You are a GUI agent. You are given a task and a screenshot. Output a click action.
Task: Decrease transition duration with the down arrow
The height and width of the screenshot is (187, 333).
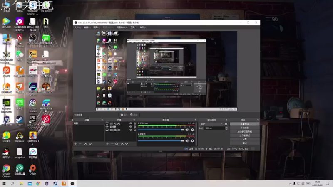[226, 129]
